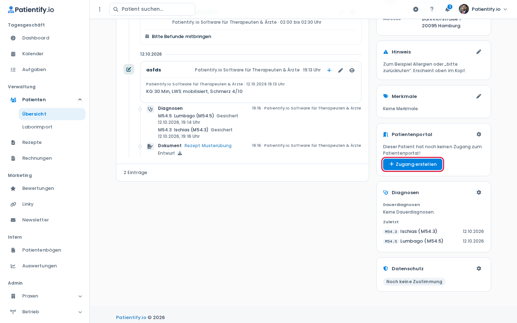Open Patientenportal settings gear

[x=479, y=134]
